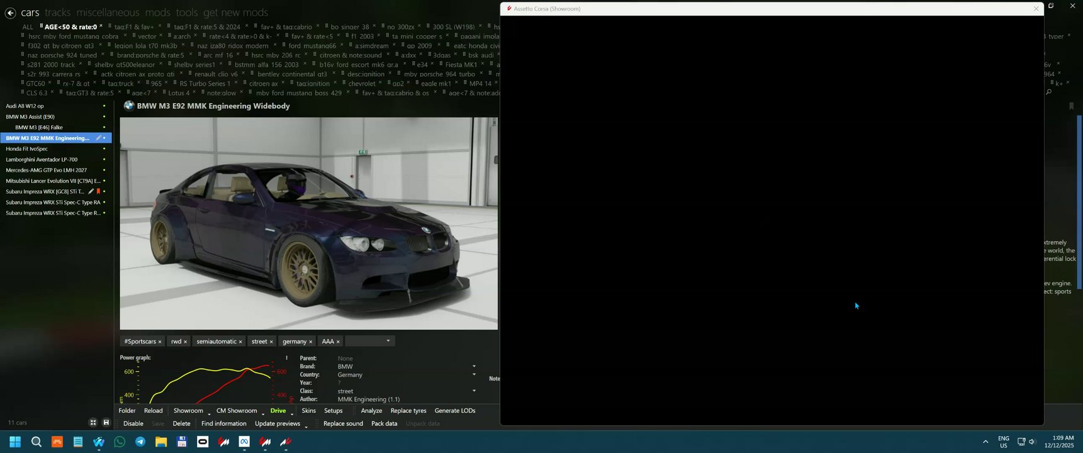
Task: Expand the CM Showroom dropdown arrow
Action: click(263, 413)
